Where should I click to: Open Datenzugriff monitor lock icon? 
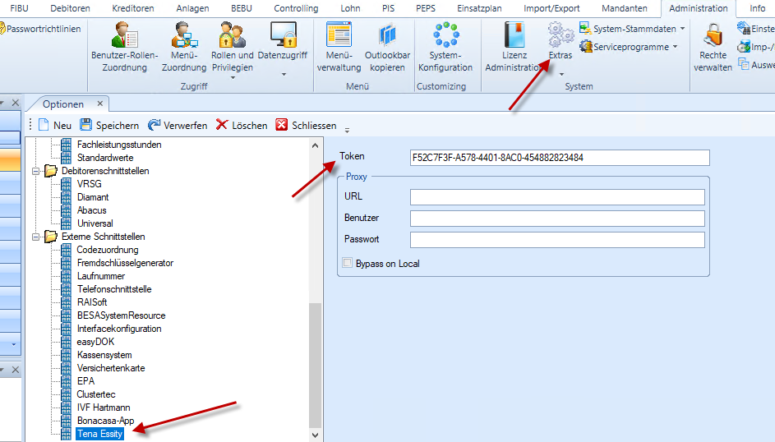283,35
